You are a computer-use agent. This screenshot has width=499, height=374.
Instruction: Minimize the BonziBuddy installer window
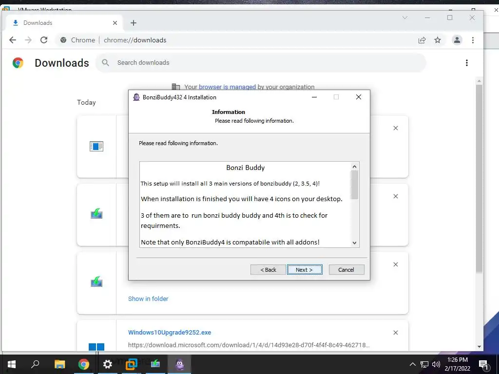pos(314,97)
